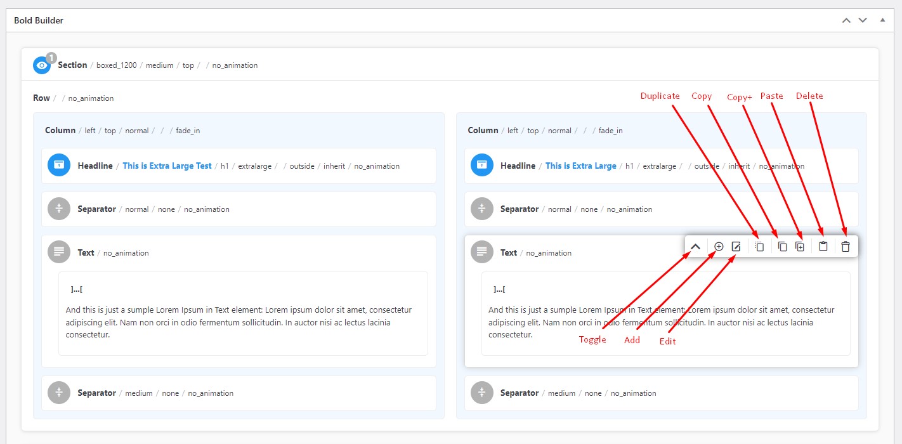This screenshot has width=902, height=444.
Task: Click the Copy+ icon with plus sign
Action: pos(800,247)
